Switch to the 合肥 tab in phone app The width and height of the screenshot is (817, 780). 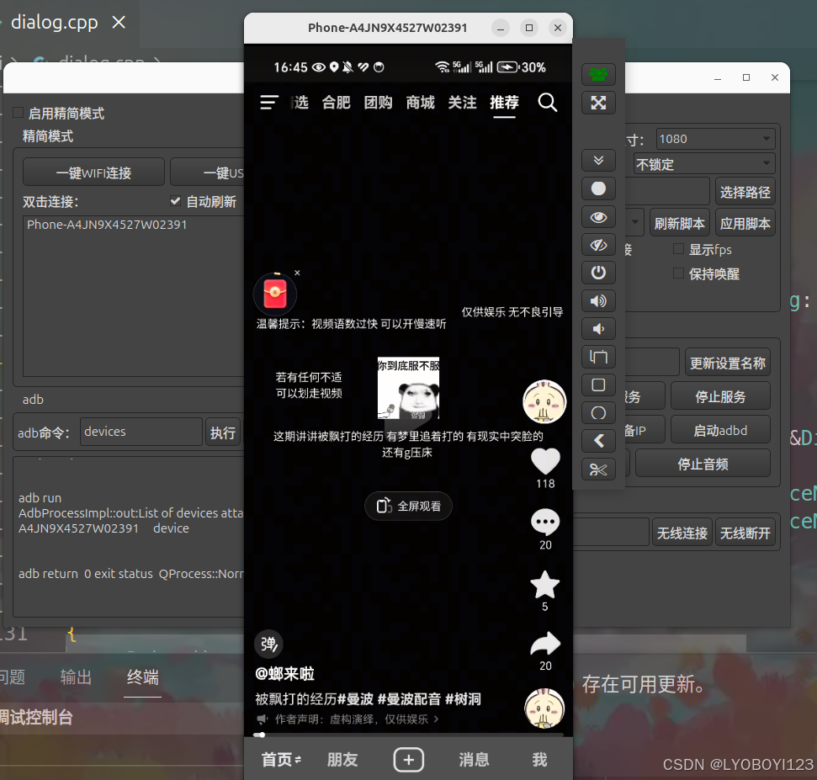tap(336, 102)
